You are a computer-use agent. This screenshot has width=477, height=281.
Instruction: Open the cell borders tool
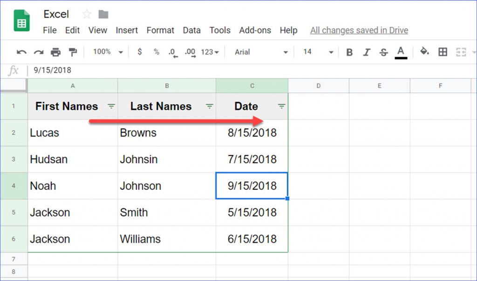[443, 52]
